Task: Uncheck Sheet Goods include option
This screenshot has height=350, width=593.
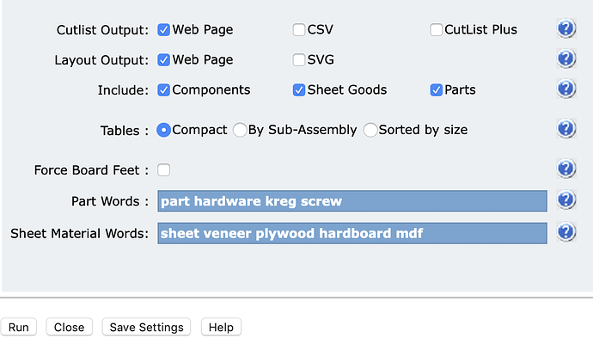Action: (x=299, y=89)
